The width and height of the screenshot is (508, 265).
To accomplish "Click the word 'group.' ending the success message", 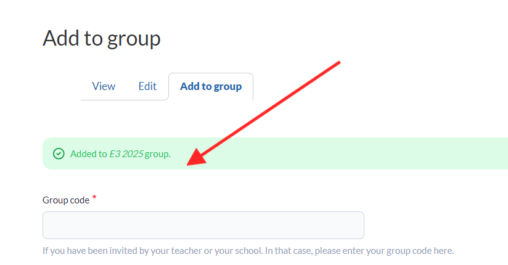I will tap(158, 154).
